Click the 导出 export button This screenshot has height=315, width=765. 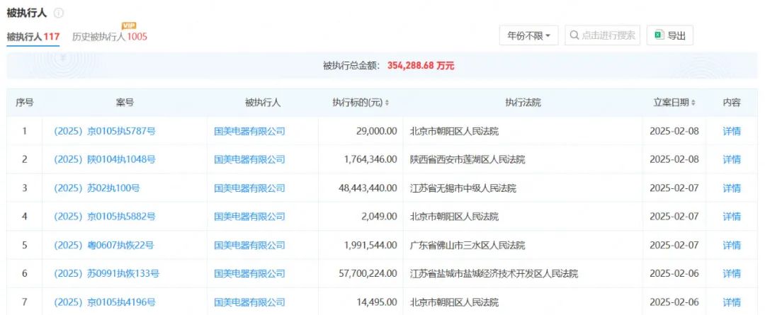669,35
